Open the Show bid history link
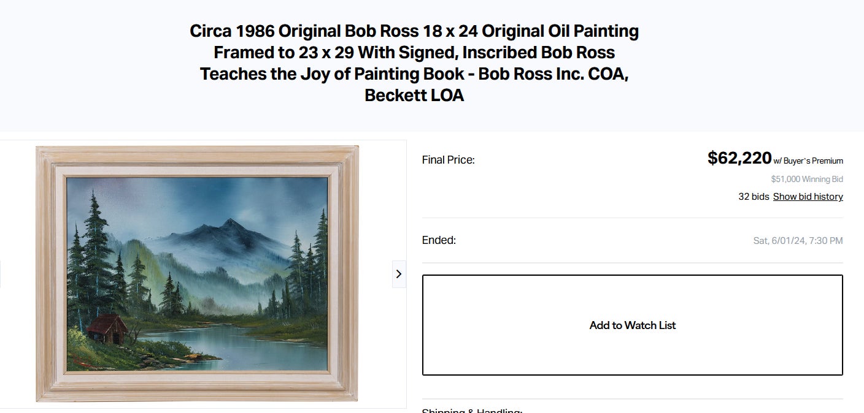 point(808,197)
